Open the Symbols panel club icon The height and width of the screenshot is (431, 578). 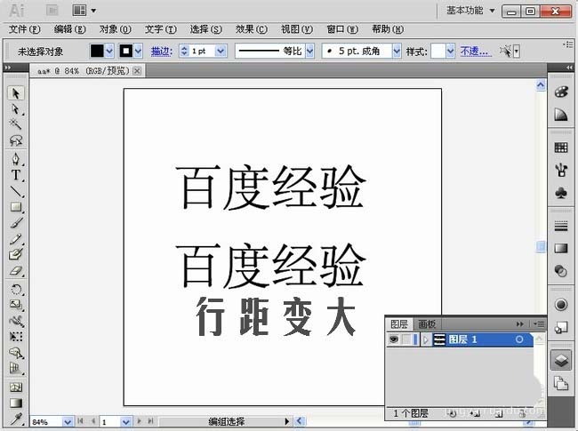coord(561,192)
